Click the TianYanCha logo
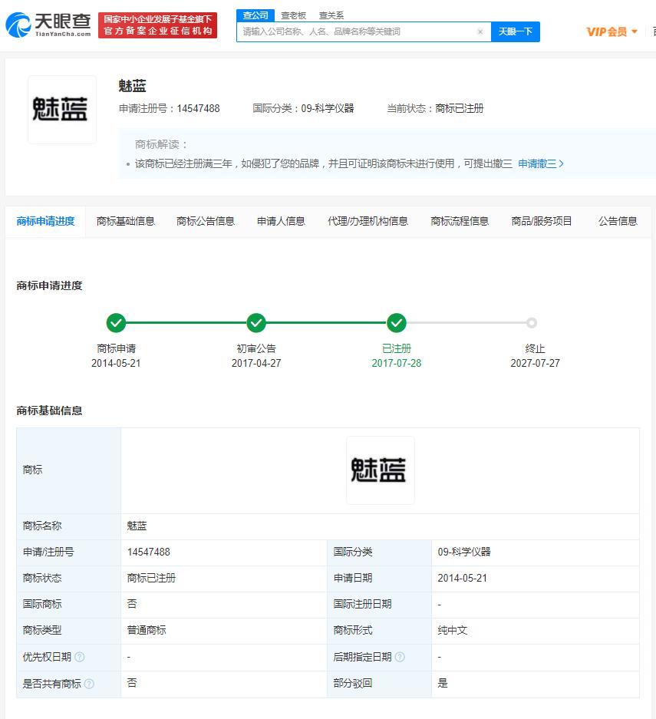 coord(49,25)
